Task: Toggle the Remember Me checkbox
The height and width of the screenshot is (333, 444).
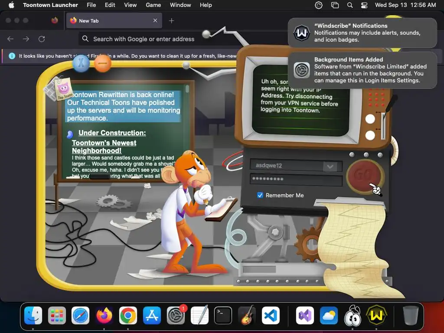Action: 260,195
